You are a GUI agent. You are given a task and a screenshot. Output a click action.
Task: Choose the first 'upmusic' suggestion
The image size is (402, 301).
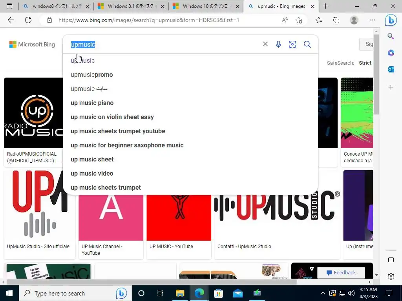(190, 61)
